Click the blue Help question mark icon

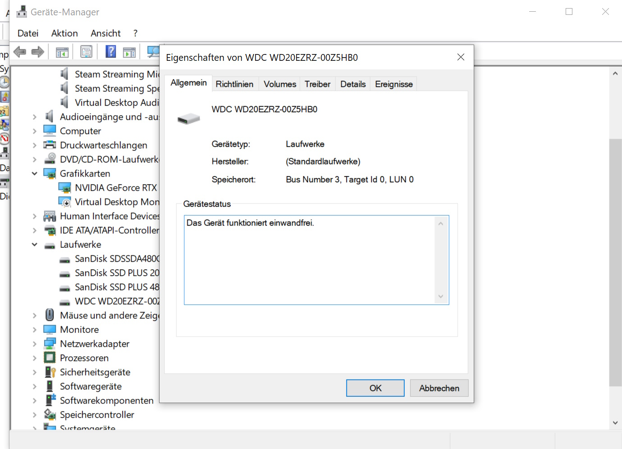tap(110, 52)
